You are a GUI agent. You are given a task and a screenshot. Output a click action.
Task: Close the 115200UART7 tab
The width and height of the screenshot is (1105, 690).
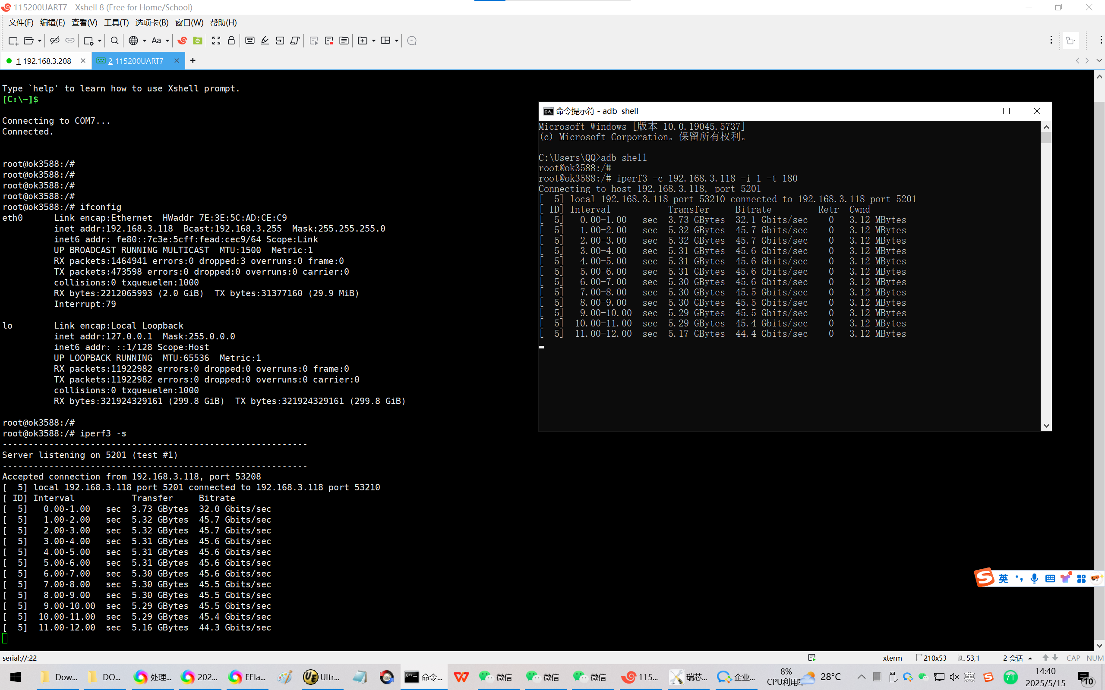pos(177,61)
